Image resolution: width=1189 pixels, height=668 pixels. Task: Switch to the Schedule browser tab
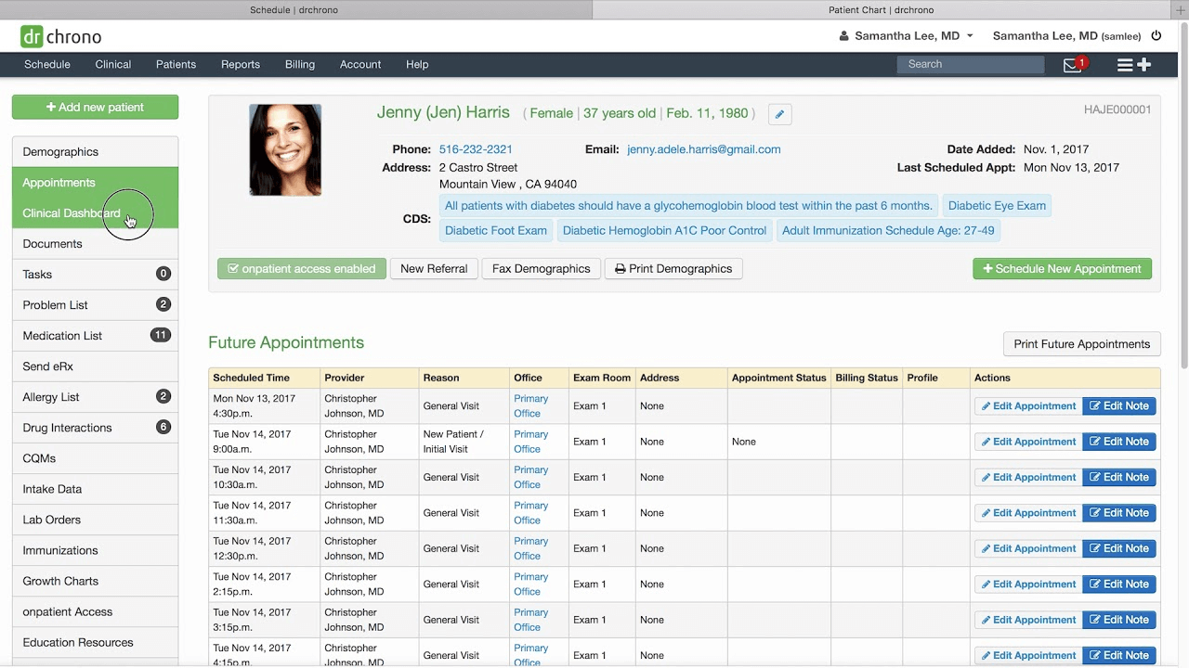[x=294, y=9]
